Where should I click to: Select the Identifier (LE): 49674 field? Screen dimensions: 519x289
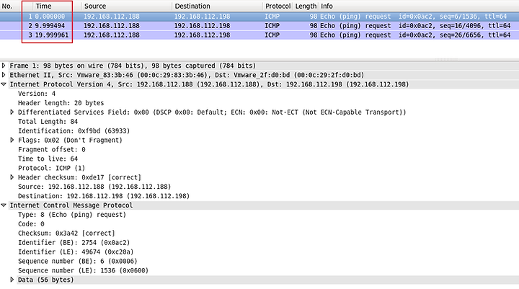point(76,252)
